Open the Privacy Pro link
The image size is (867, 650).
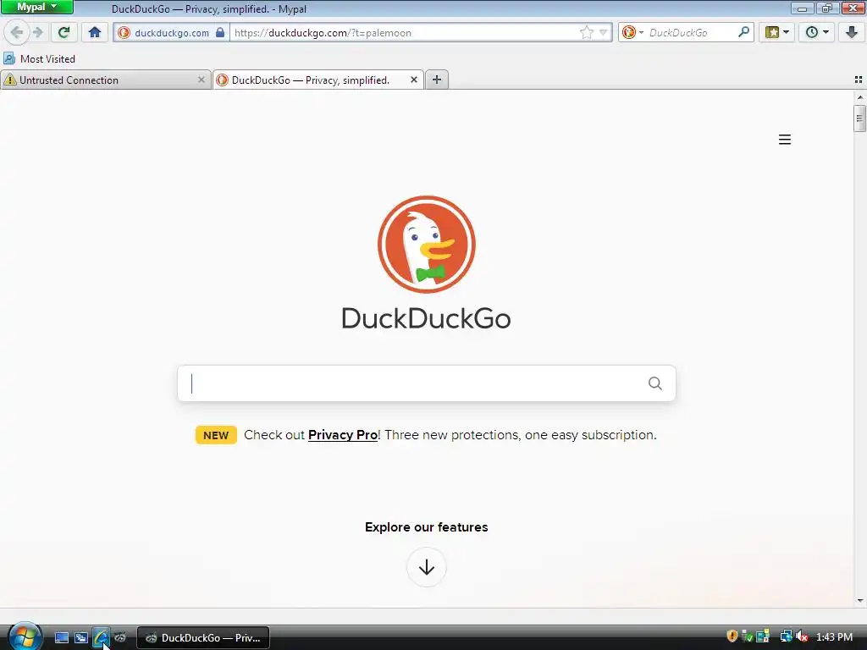pyautogui.click(x=343, y=435)
